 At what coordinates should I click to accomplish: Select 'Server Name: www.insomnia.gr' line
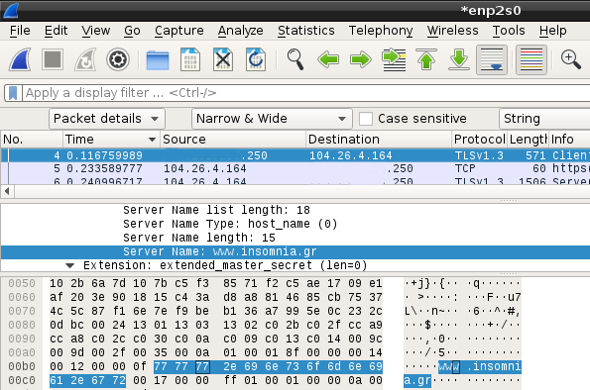pos(295,251)
